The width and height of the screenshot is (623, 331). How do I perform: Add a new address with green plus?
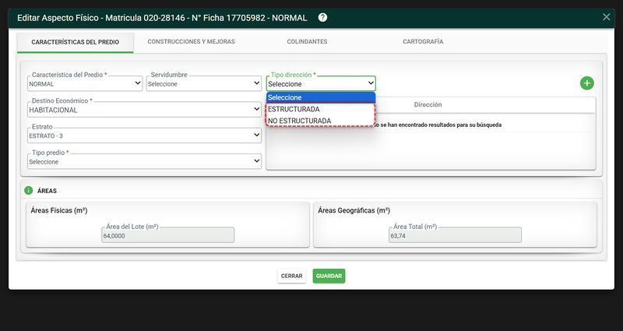click(587, 83)
